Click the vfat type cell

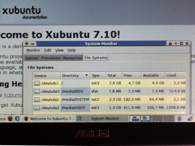pos(94,91)
